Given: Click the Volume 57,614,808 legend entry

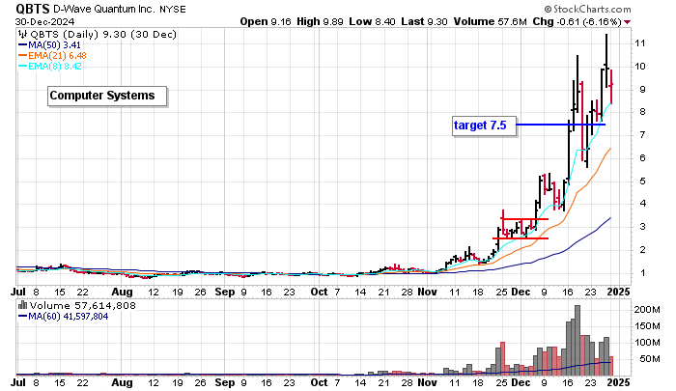Looking at the screenshot, I should pos(83,306).
